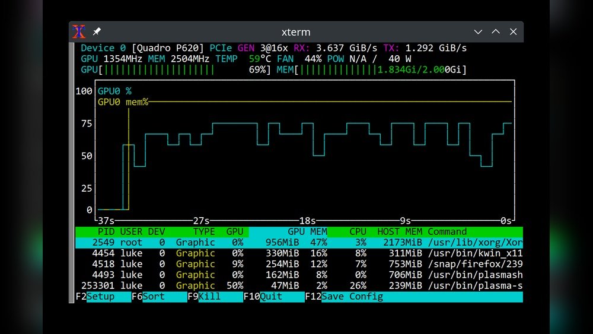Click the xterm X logo icon
The image size is (593, 334).
click(79, 32)
